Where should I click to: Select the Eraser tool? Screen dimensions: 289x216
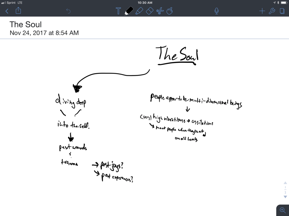click(x=149, y=11)
